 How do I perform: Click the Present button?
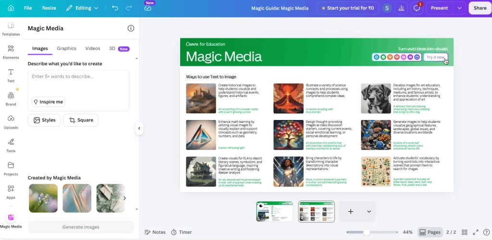tap(439, 8)
